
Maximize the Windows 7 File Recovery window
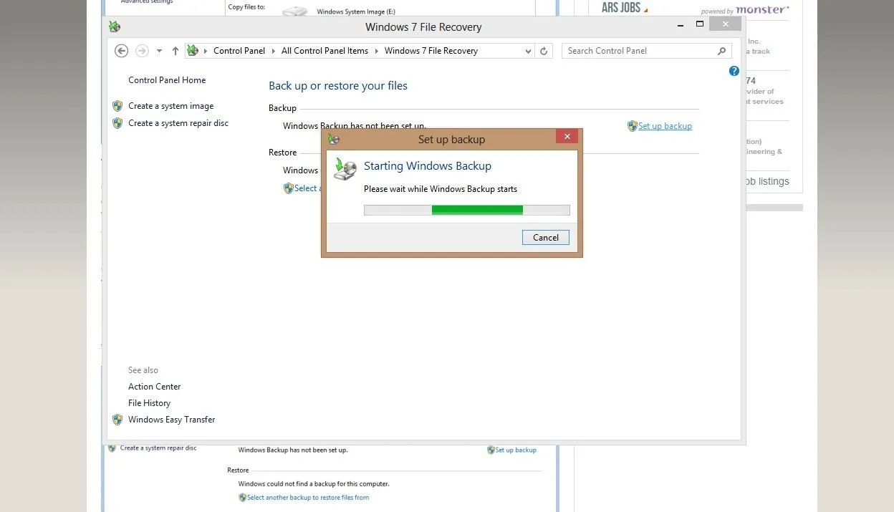click(700, 24)
